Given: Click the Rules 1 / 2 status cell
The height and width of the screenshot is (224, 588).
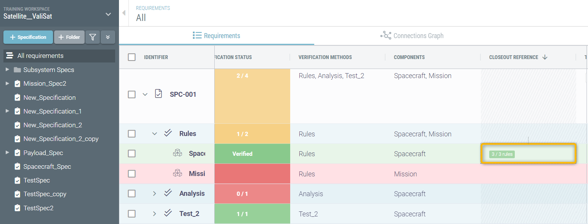Looking at the screenshot, I should 252,134.
